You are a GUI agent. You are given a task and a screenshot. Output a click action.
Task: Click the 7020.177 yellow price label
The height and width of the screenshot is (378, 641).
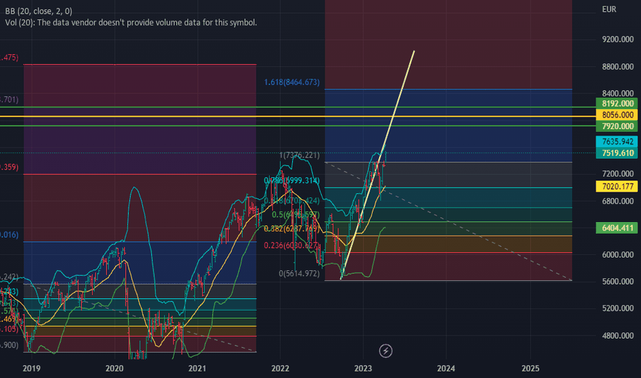coord(617,186)
